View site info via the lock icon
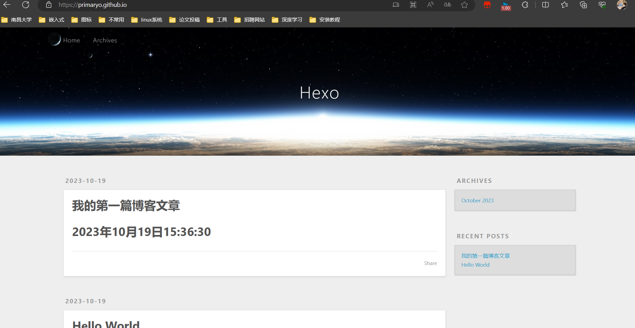The height and width of the screenshot is (328, 635). (49, 5)
